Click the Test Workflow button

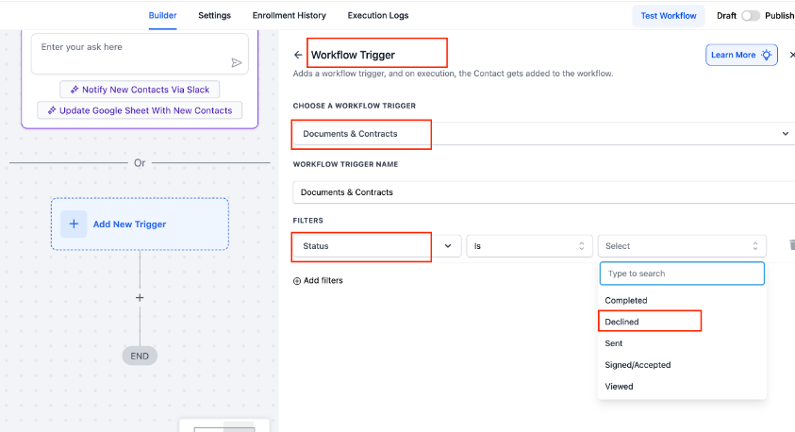[668, 15]
